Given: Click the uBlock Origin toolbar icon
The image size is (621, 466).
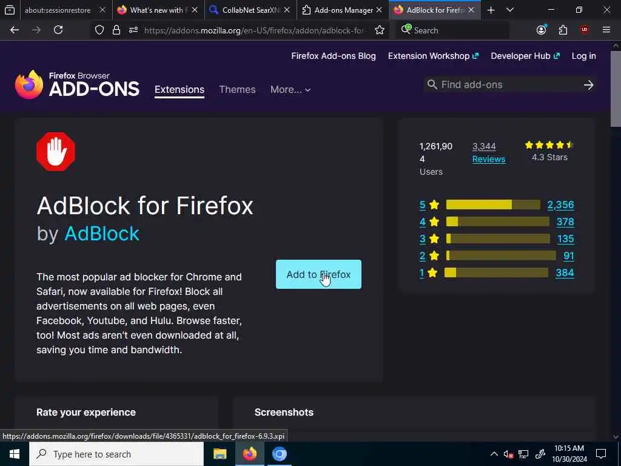Looking at the screenshot, I should click(585, 30).
